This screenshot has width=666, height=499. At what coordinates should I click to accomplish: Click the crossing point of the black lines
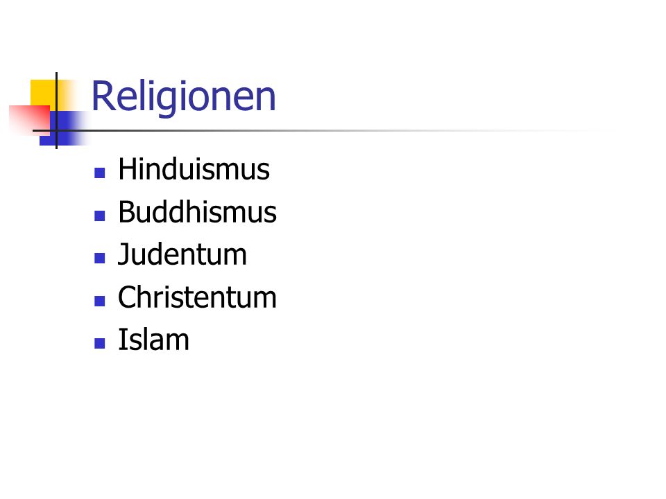pos(56,131)
